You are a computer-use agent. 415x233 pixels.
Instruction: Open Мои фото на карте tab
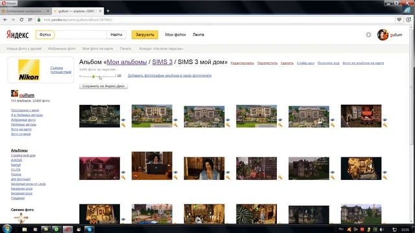pos(97,49)
